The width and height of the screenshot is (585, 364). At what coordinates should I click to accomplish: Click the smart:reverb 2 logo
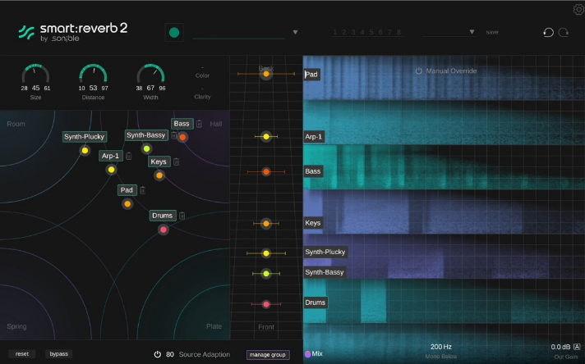(73, 32)
